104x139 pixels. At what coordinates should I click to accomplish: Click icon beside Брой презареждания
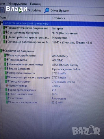click(x=8, y=90)
